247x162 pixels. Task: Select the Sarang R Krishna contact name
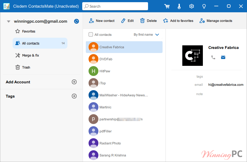[113, 155]
